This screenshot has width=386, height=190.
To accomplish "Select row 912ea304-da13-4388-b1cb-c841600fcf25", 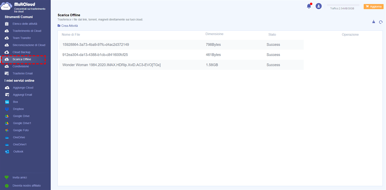I will click(x=181, y=55).
